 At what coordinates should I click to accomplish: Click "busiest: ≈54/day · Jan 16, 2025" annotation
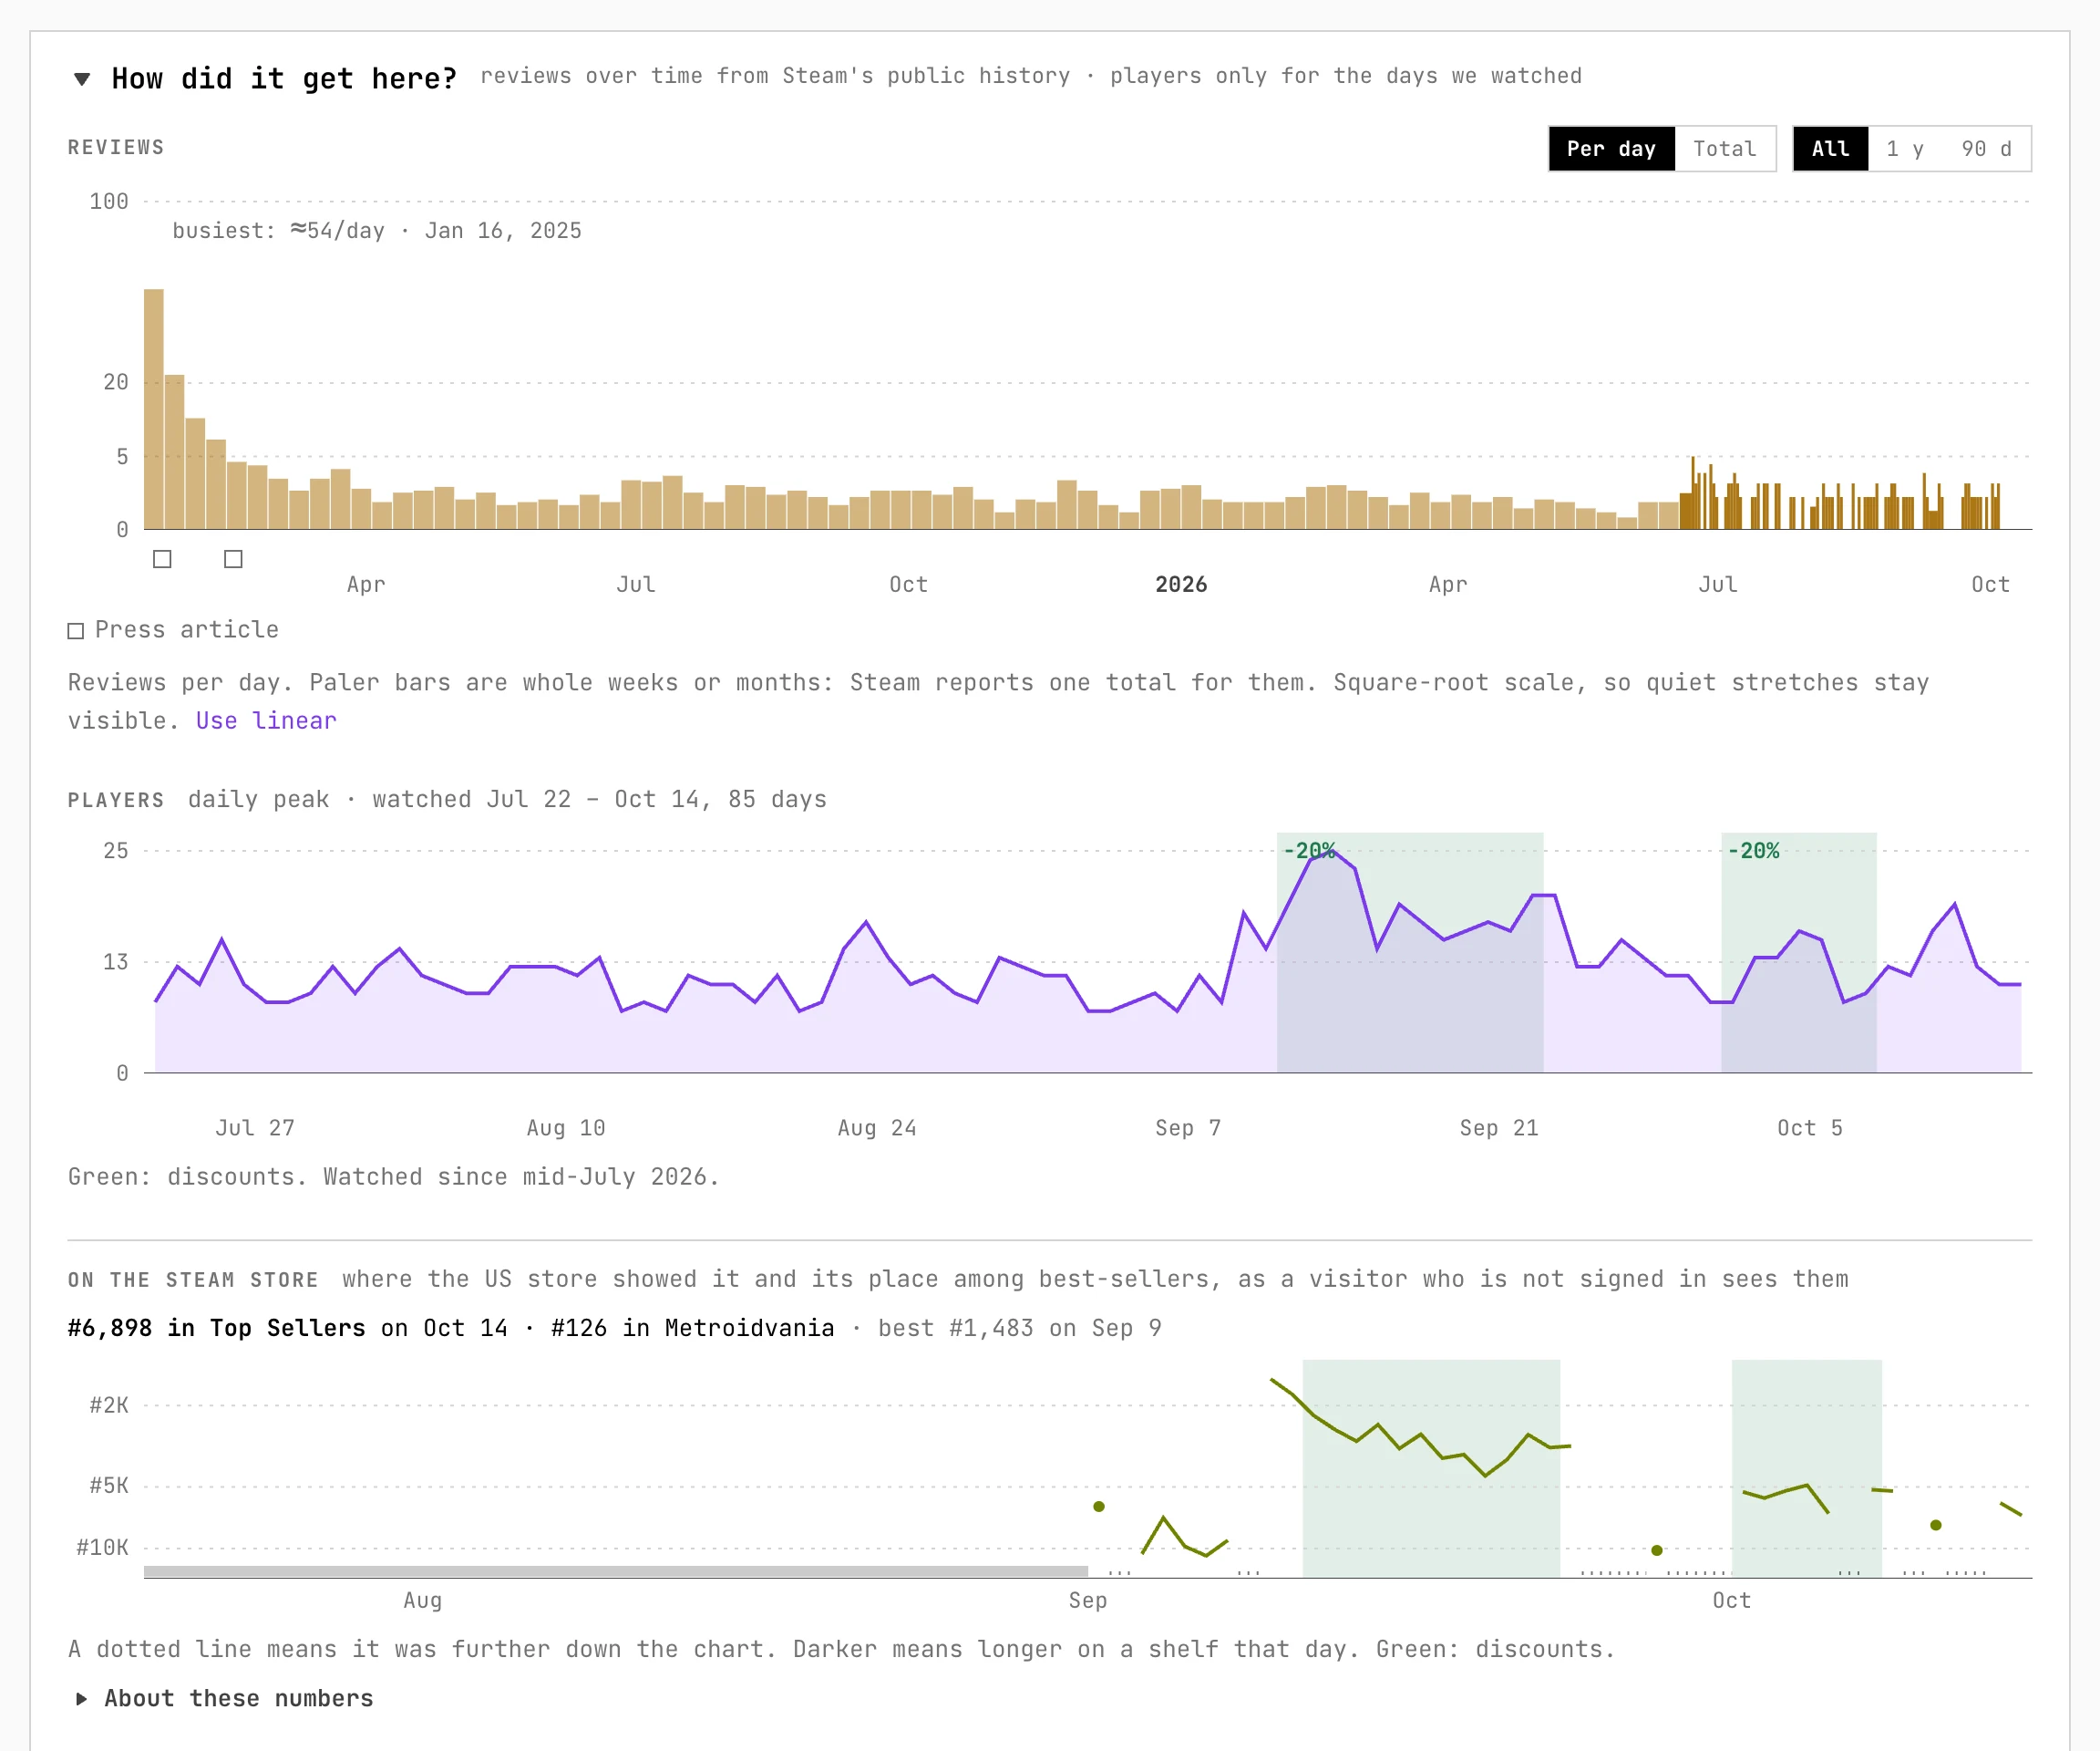click(x=377, y=230)
